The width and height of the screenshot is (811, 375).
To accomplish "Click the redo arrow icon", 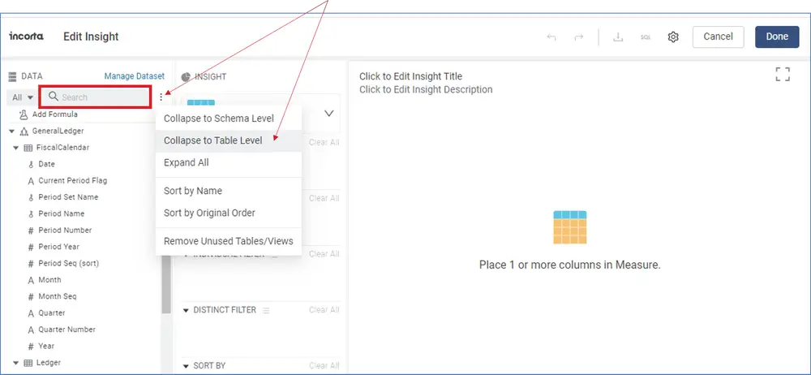I will point(579,37).
